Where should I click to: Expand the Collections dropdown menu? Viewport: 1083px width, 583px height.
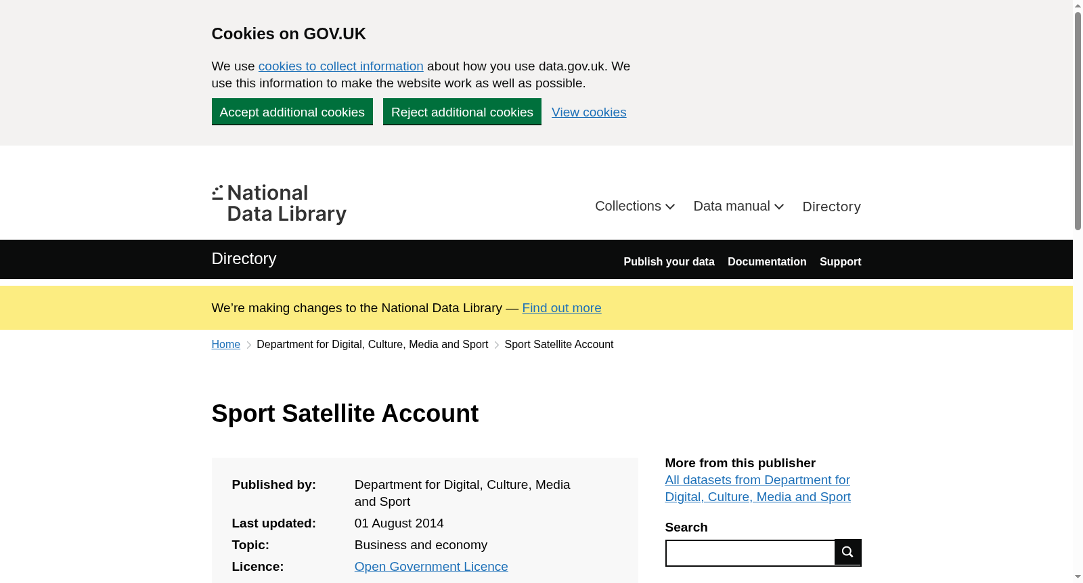(x=635, y=206)
